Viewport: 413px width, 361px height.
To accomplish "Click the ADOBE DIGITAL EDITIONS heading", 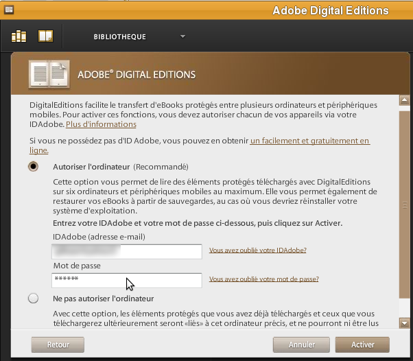I will (x=137, y=75).
